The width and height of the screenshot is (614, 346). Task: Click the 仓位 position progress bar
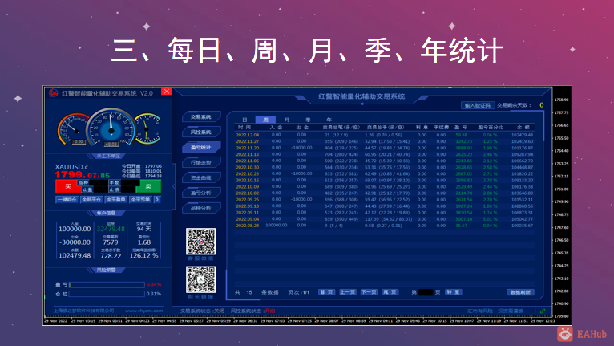pos(107,294)
